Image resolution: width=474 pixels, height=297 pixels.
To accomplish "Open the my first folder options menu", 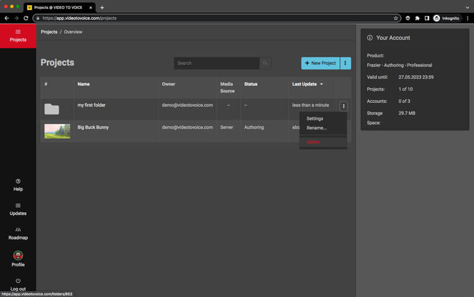I will pyautogui.click(x=344, y=106).
